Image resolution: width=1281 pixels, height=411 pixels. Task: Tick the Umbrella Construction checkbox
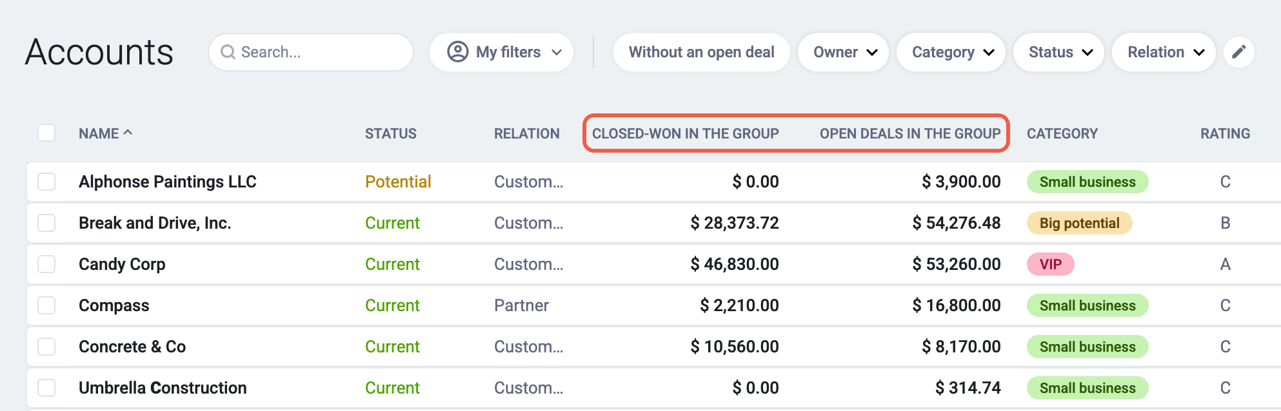tap(46, 388)
